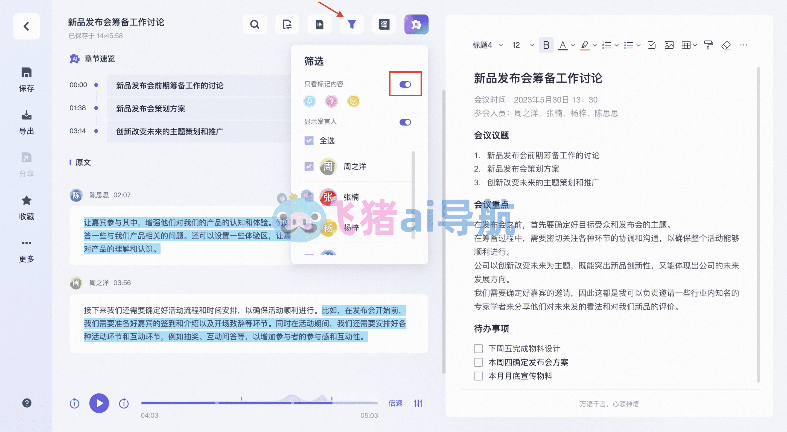Click the replace text document icon
Viewport: 787px width, 432px height.
click(x=287, y=24)
